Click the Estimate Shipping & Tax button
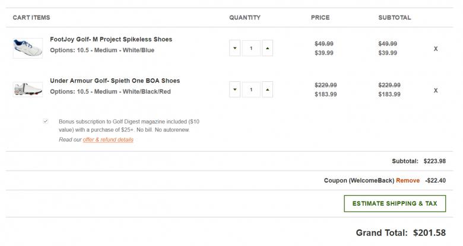 pyautogui.click(x=395, y=203)
